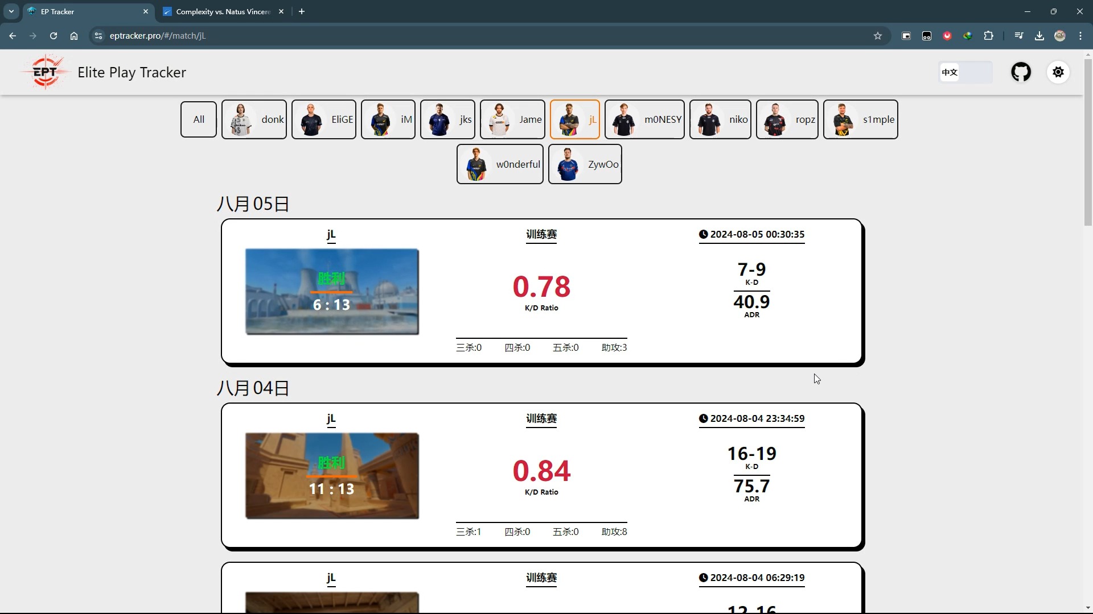Screen dimensions: 1093x614
Task: Filter matches by jks
Action: click(x=447, y=119)
